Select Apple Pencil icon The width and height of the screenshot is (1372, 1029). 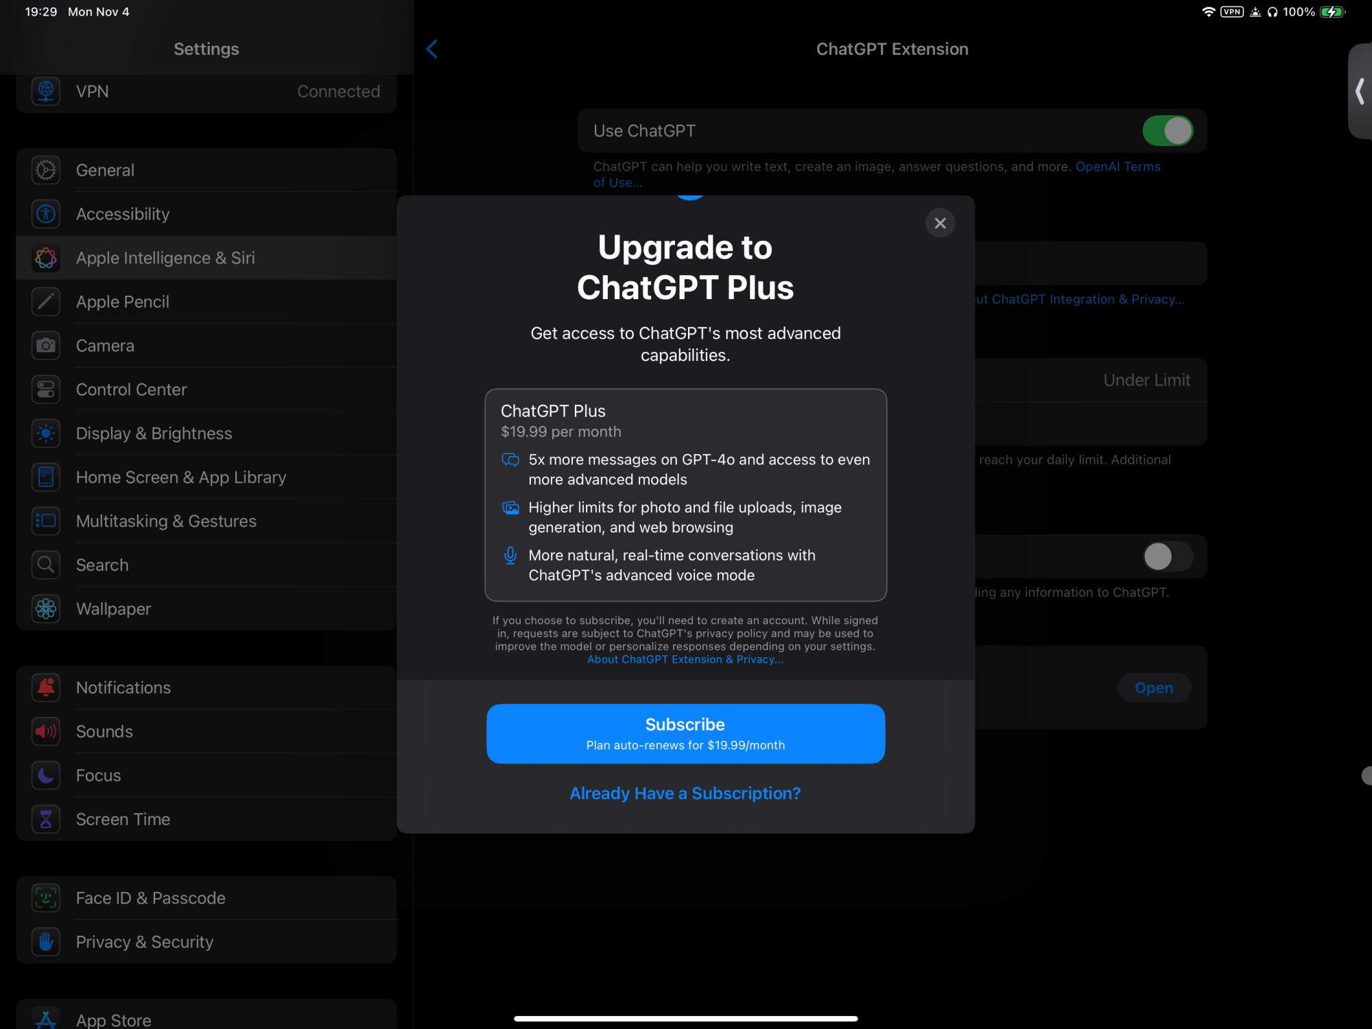point(46,302)
